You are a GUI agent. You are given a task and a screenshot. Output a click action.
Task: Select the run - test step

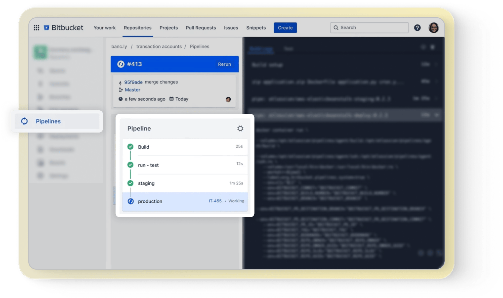(x=185, y=165)
